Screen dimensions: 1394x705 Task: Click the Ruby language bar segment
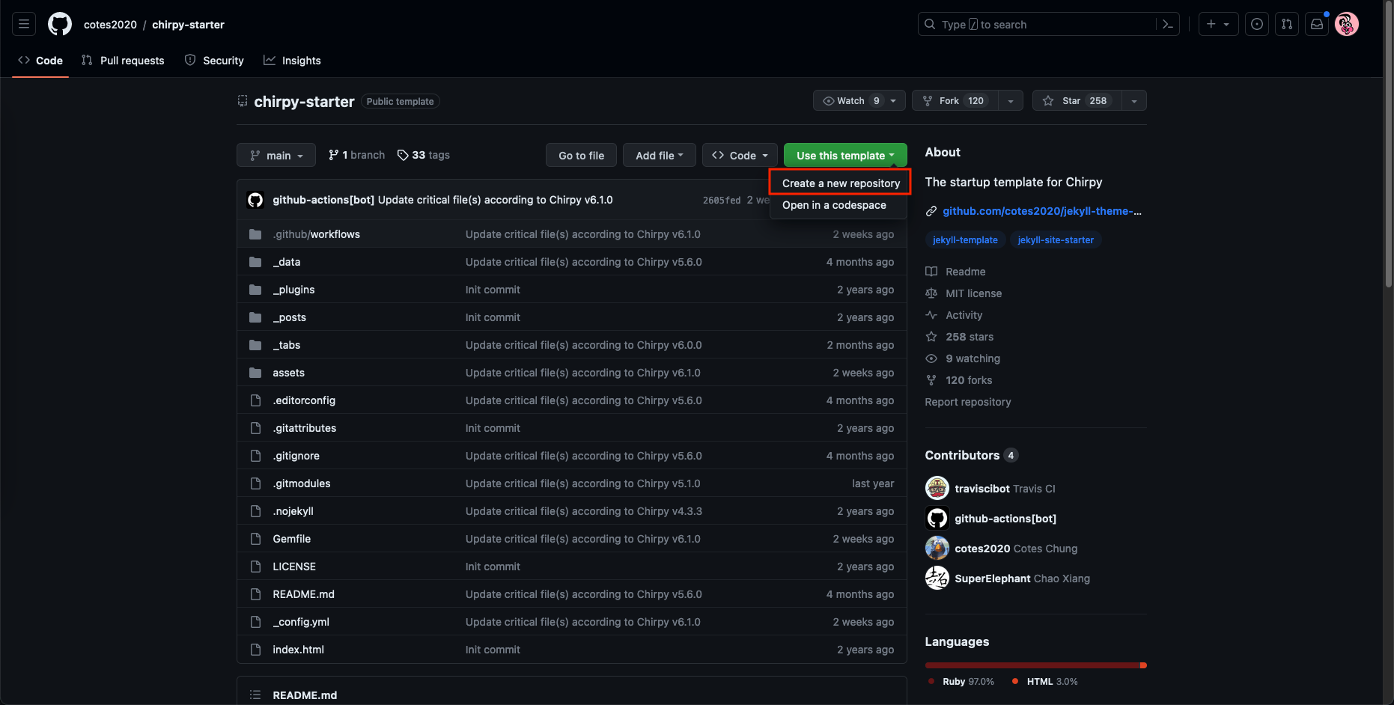pos(1032,665)
